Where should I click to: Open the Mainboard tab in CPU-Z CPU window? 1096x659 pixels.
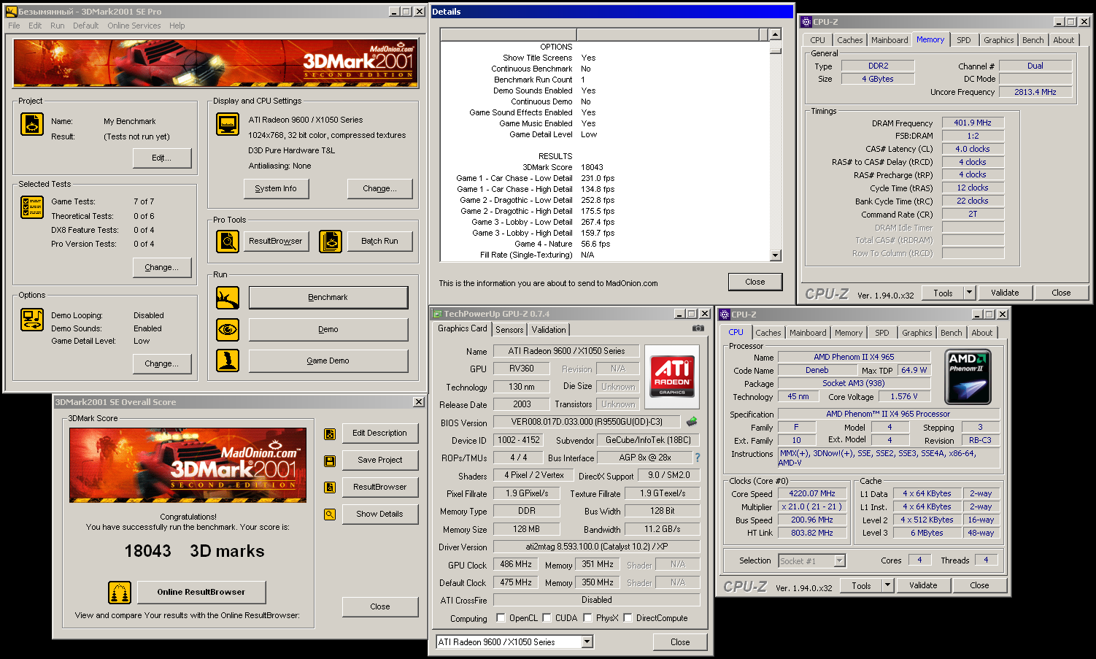pyautogui.click(x=808, y=333)
